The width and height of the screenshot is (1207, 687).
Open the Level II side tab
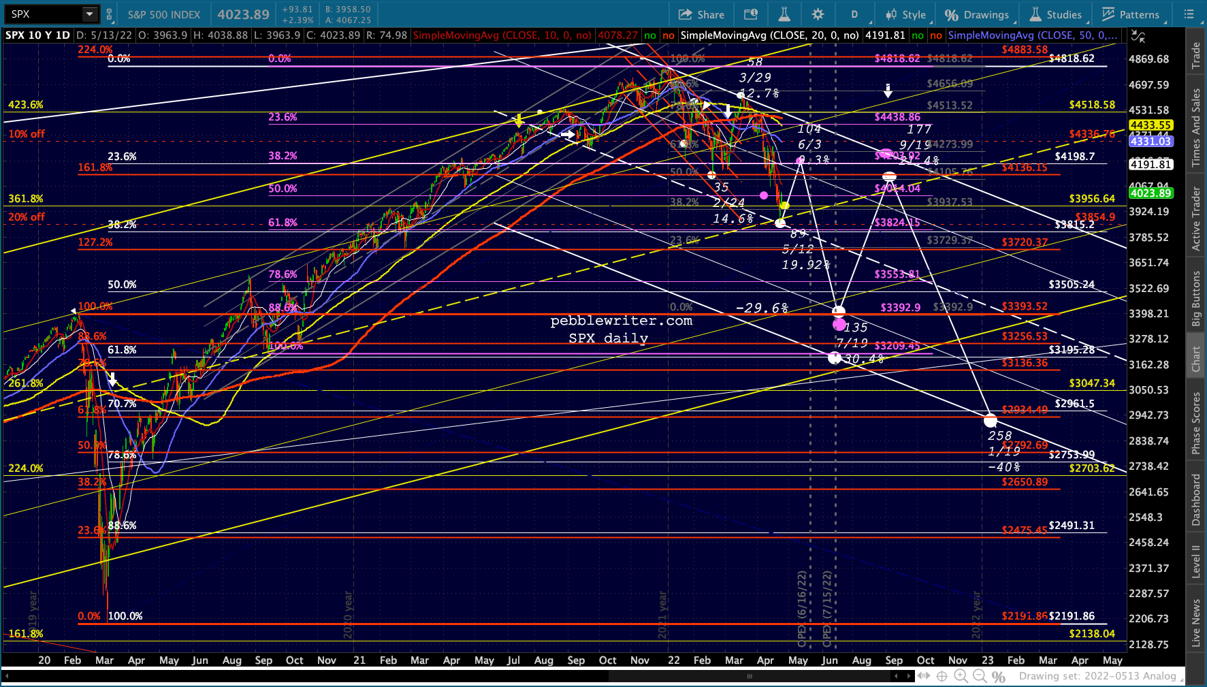(1195, 562)
